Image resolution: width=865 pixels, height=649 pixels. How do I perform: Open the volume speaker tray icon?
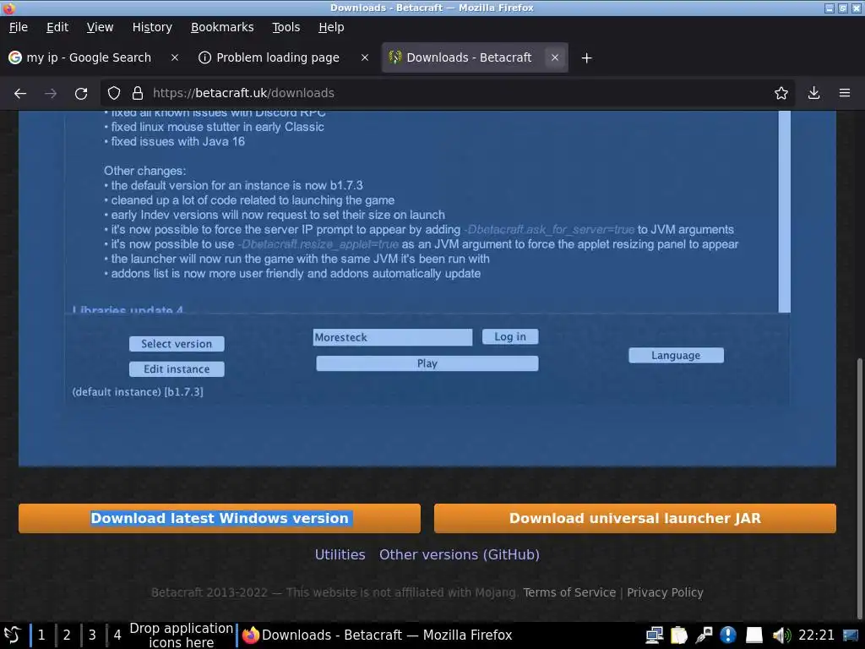pyautogui.click(x=781, y=635)
